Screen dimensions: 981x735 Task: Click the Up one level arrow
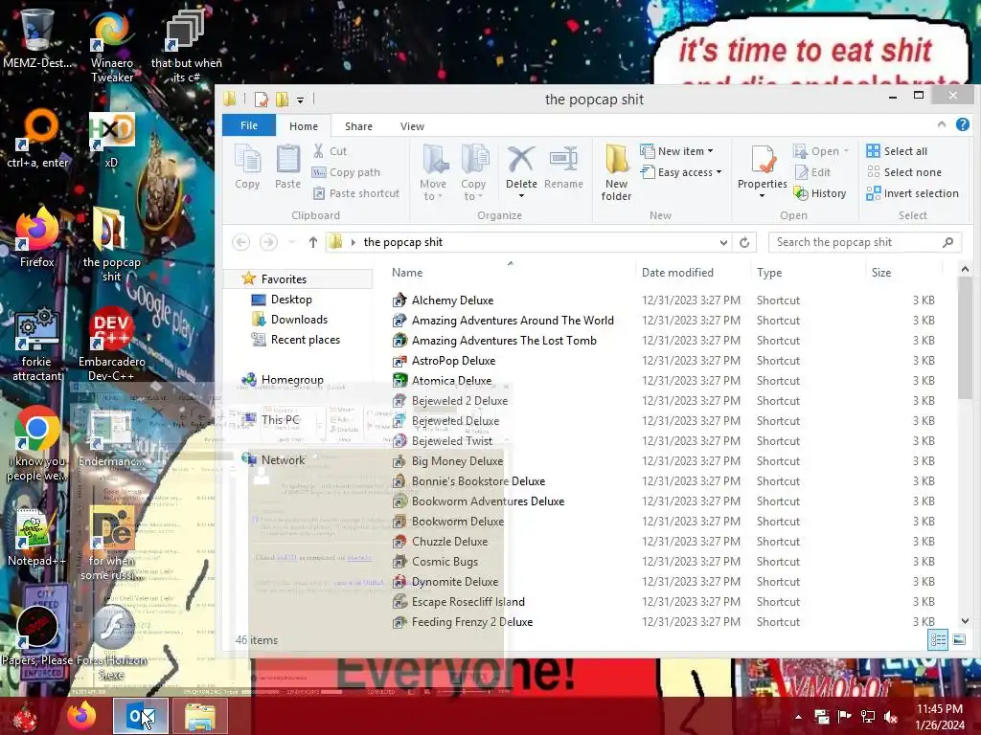313,242
